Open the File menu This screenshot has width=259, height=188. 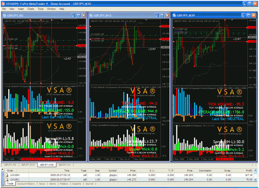pyautogui.click(x=4, y=9)
